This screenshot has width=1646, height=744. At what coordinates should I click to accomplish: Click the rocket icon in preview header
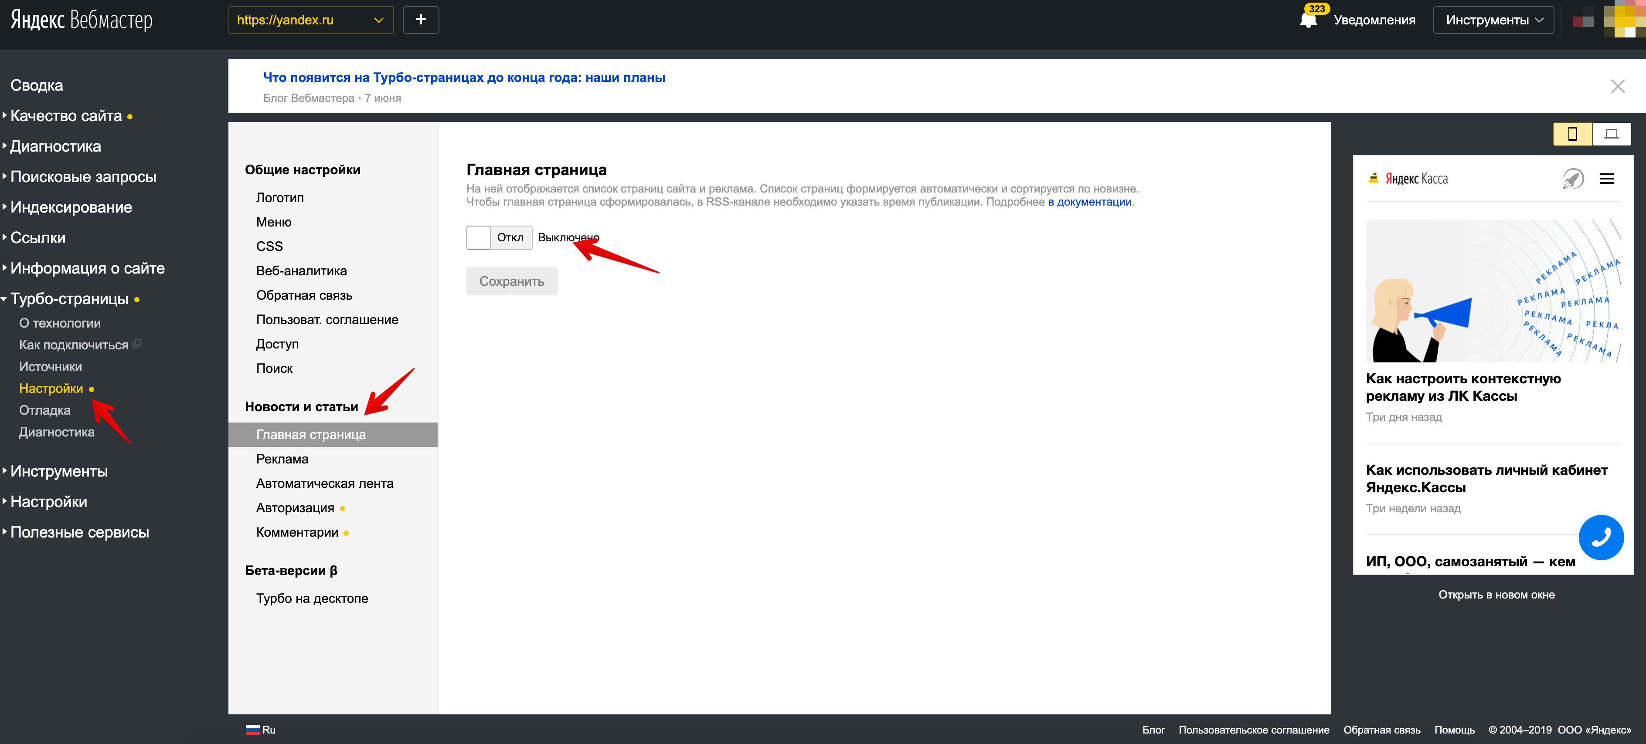coord(1572,179)
